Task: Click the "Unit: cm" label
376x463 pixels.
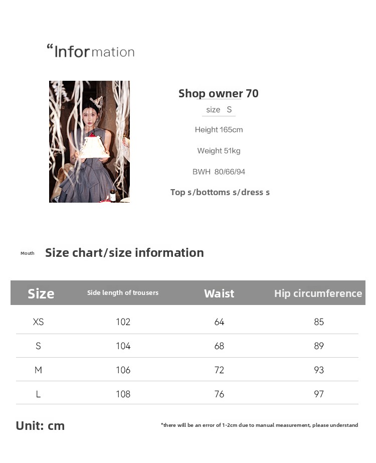Action: click(x=40, y=426)
